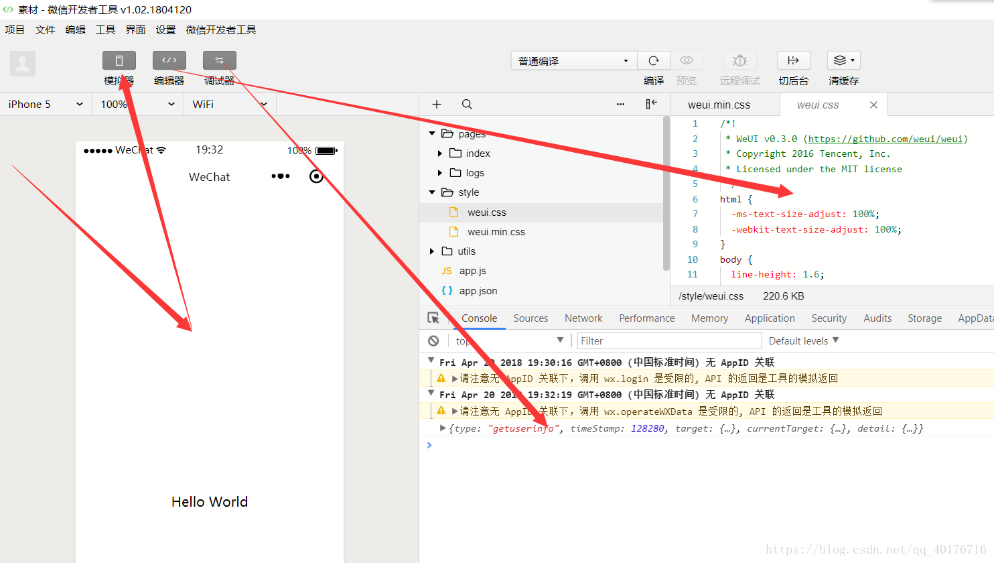Toggle the editor (编辑器) panel button
The image size is (994, 563).
point(169,60)
